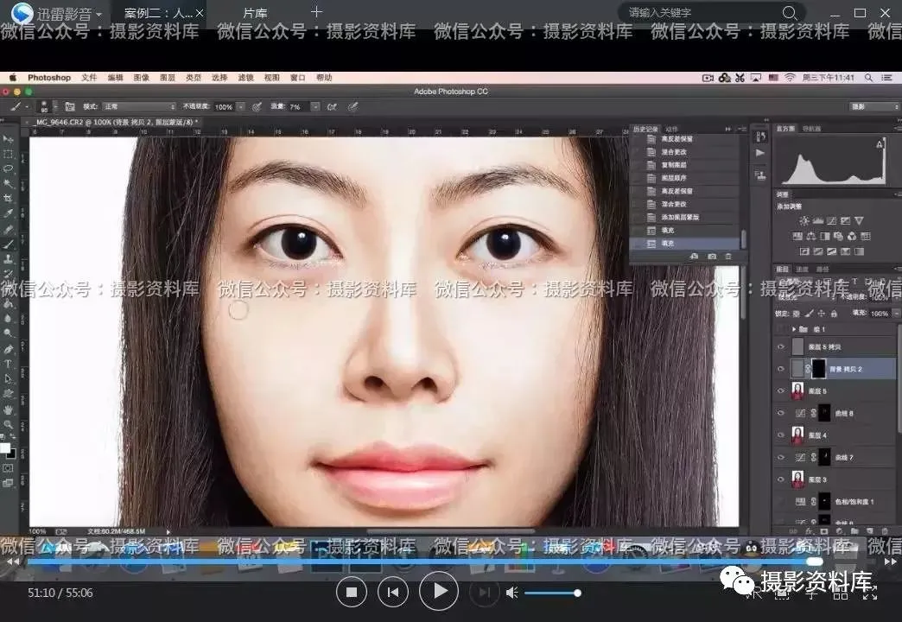Toggle airbrush mode icon after flow
Screen dimensions: 902x622
pos(332,106)
